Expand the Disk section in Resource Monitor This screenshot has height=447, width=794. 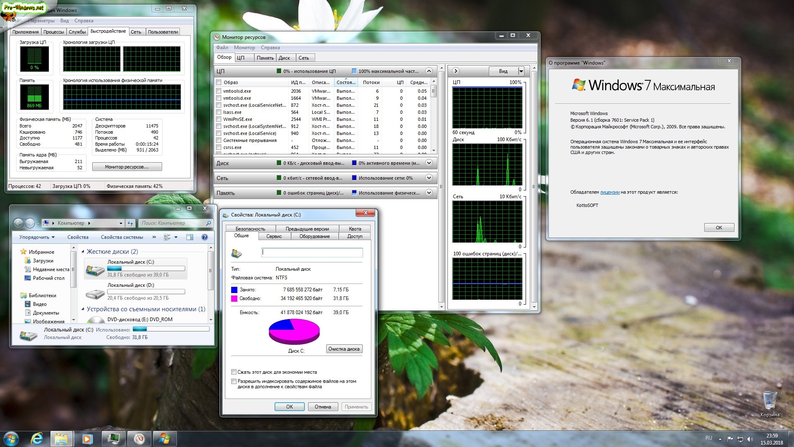tap(429, 163)
